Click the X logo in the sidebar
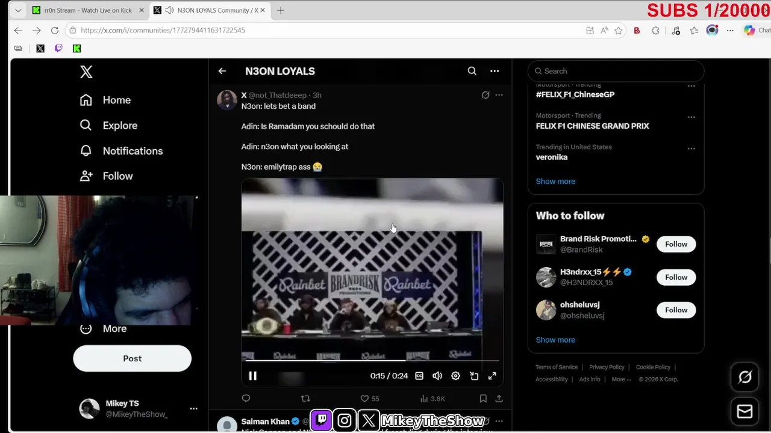 pyautogui.click(x=86, y=72)
